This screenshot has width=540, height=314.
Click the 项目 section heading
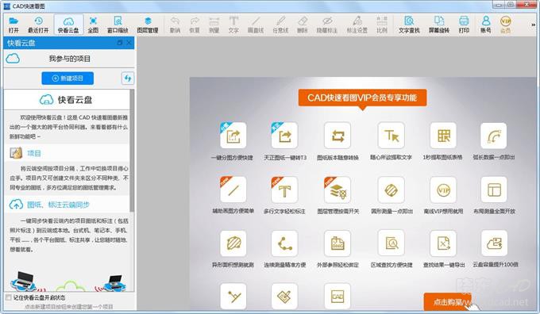34,153
